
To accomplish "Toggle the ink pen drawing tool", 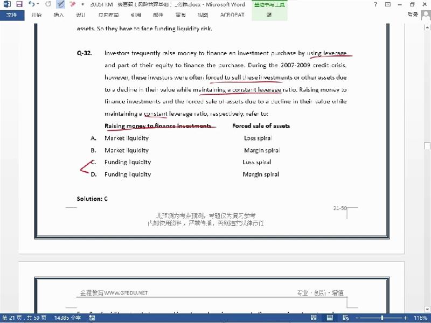I will pos(60,4).
